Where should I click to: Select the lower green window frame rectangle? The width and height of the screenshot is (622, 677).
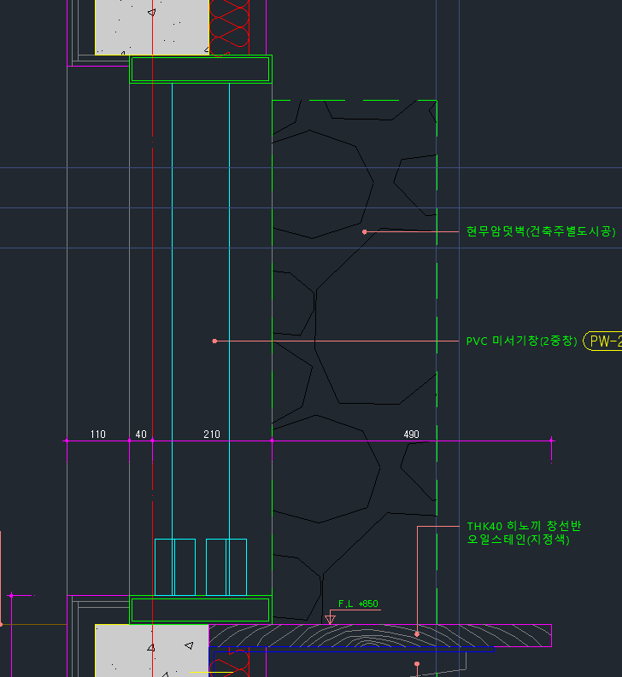200,610
